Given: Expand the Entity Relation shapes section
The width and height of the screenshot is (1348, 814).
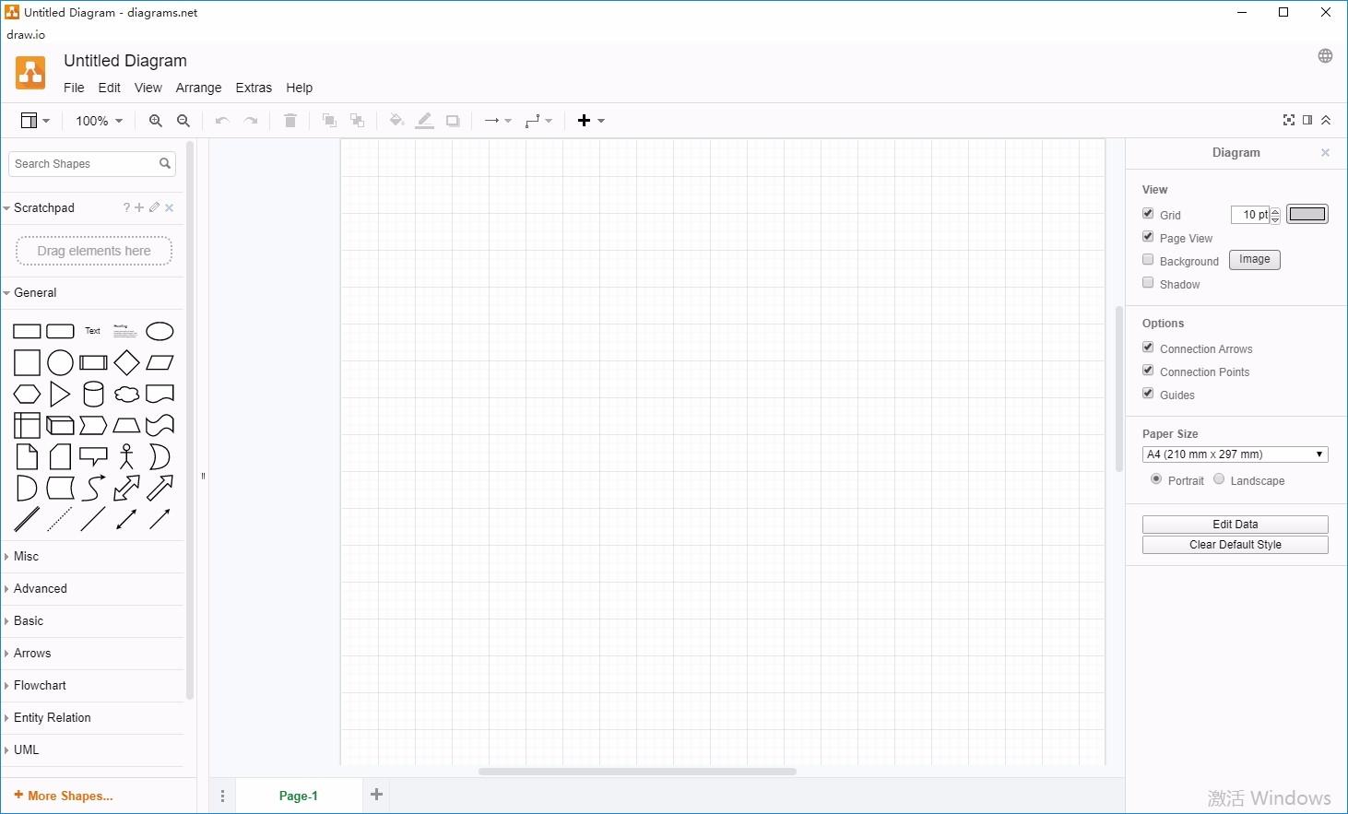Looking at the screenshot, I should pos(92,718).
